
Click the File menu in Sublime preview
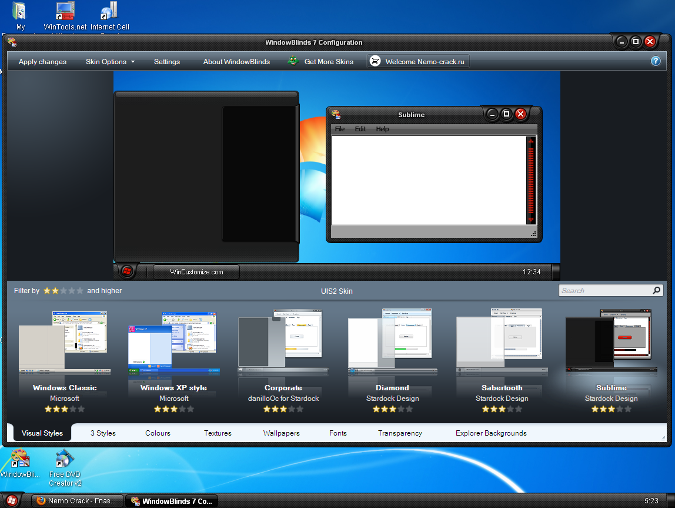[340, 129]
